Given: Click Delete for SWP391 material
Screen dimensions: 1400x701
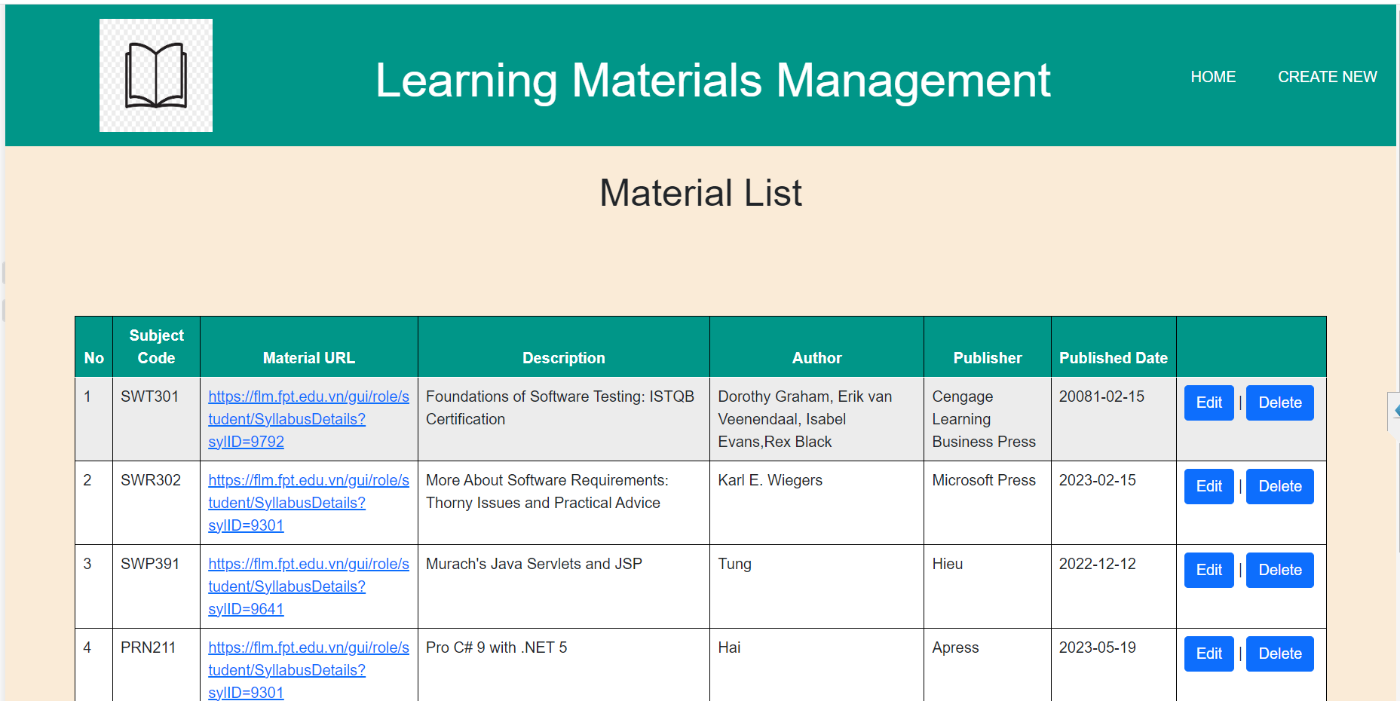Looking at the screenshot, I should [x=1279, y=570].
